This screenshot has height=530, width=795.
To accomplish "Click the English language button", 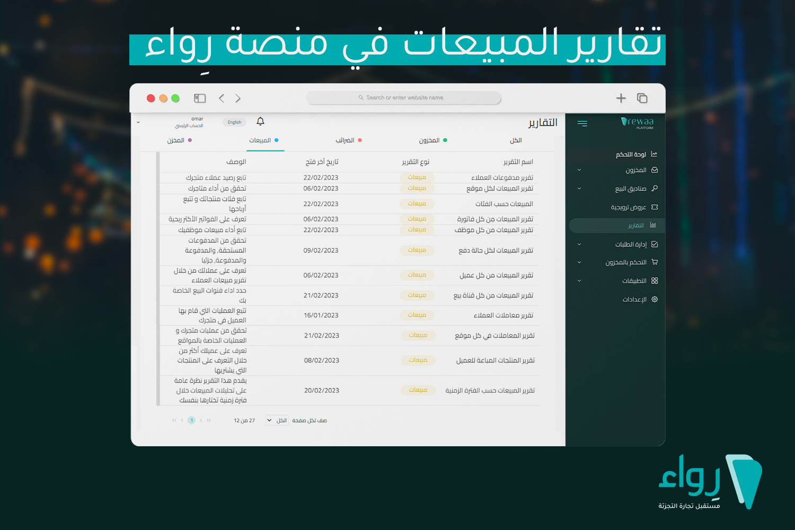I will click(x=234, y=122).
